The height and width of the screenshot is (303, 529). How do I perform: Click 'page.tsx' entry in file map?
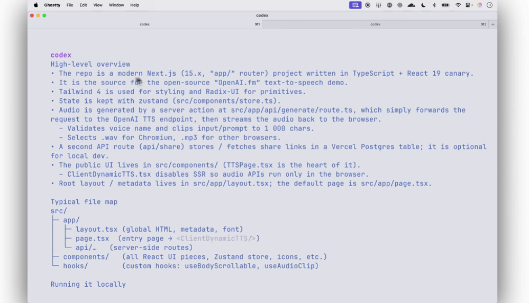[x=93, y=238]
